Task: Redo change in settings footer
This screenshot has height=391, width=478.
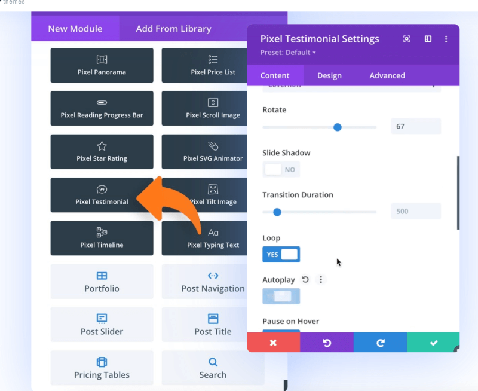Action: 381,343
